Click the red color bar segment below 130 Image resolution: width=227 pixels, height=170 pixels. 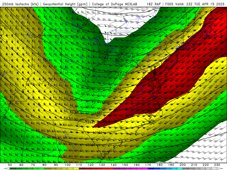pyautogui.click(x=105, y=169)
